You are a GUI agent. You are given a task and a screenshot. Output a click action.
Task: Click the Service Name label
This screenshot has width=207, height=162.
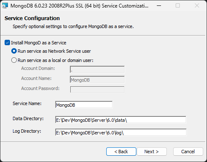27,103
